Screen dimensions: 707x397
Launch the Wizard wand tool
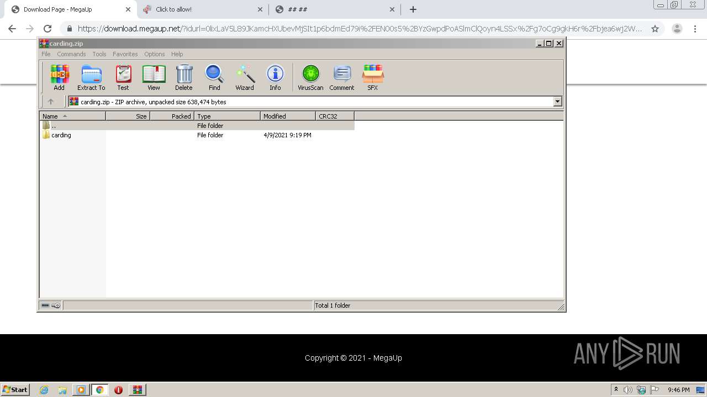(x=245, y=77)
